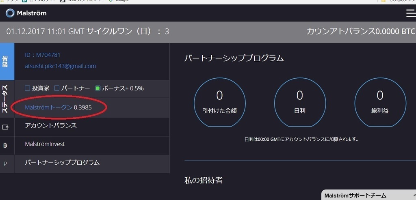Click the サイクルワン（日）： 3 text
Viewport: 416px width, 200px height.
128,32
